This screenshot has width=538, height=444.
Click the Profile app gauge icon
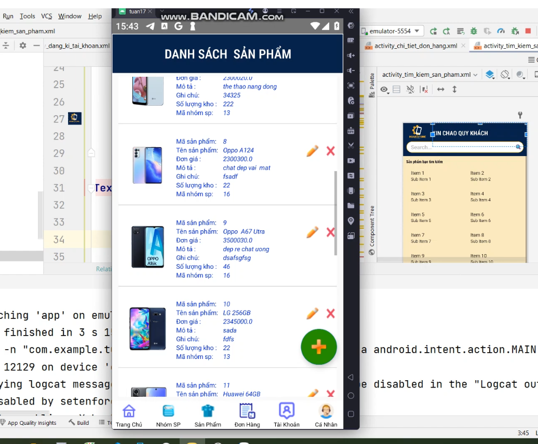(x=501, y=31)
